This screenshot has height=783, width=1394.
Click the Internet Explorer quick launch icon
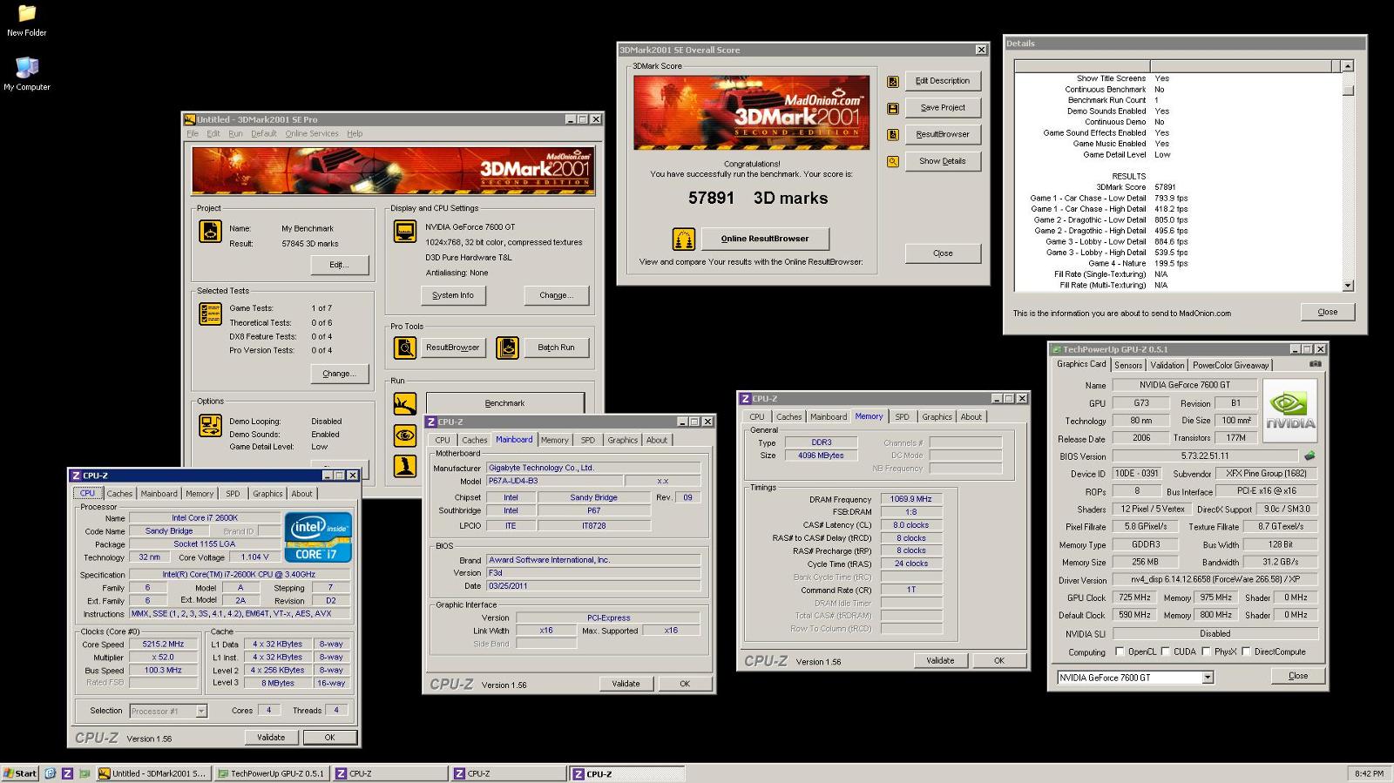(x=51, y=773)
